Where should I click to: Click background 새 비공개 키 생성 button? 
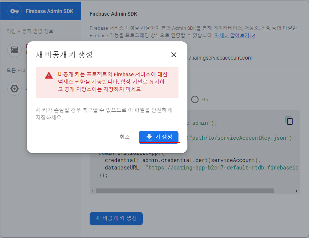click(116, 219)
